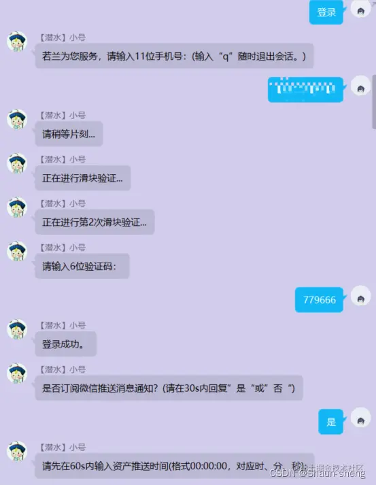Click the asset push time prompt bubble
The image size is (376, 485).
[x=175, y=466]
